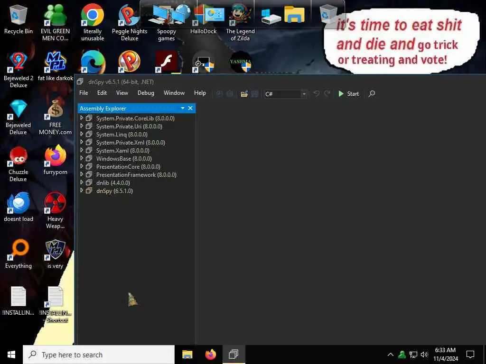Select the Chuzzle Deluxe desktop icon
The height and width of the screenshot is (364, 486).
pos(19,164)
